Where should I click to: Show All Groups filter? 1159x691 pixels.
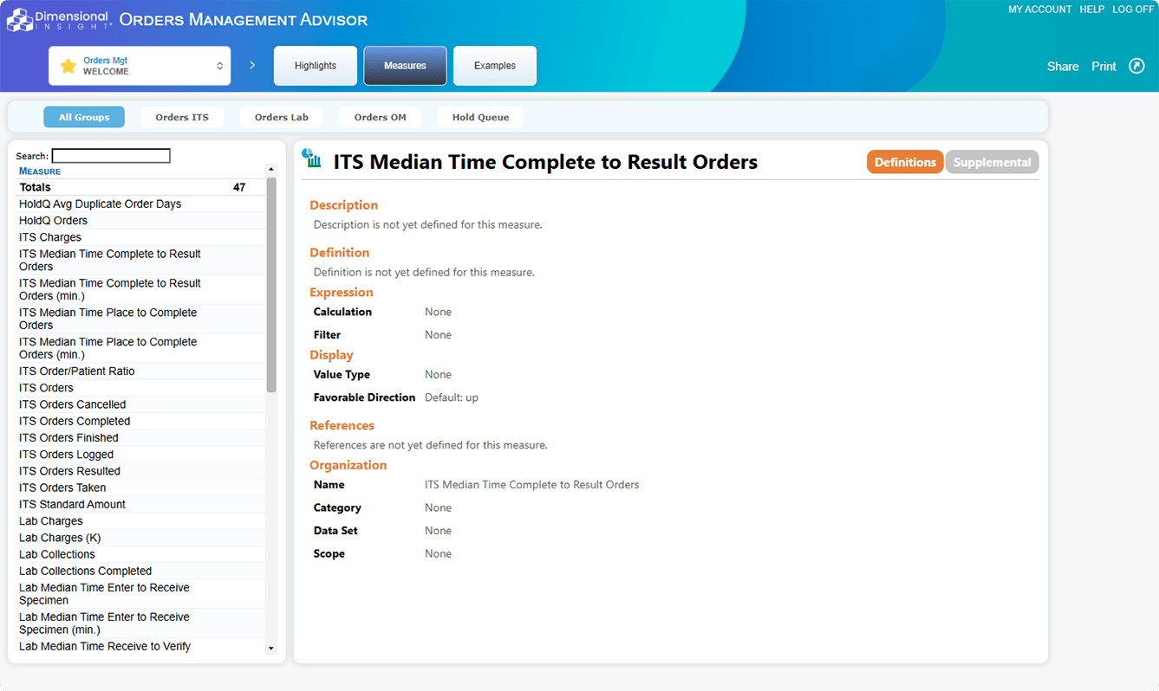(x=84, y=117)
